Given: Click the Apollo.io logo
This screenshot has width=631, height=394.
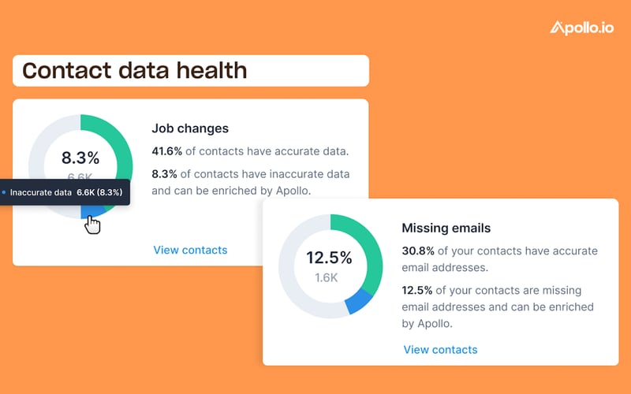Looking at the screenshot, I should coord(582,28).
